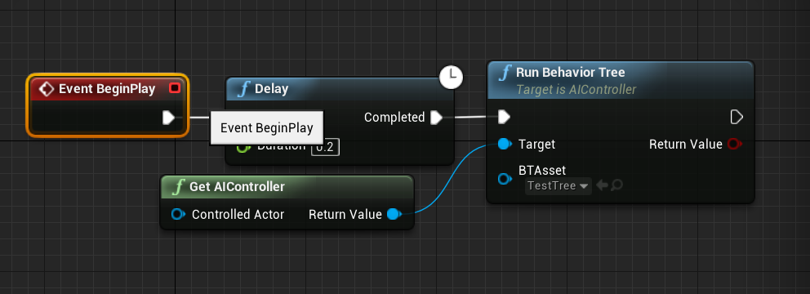Screen dimensions: 810x294
Task: Click the latent clock icon on Delay node
Action: 451,77
